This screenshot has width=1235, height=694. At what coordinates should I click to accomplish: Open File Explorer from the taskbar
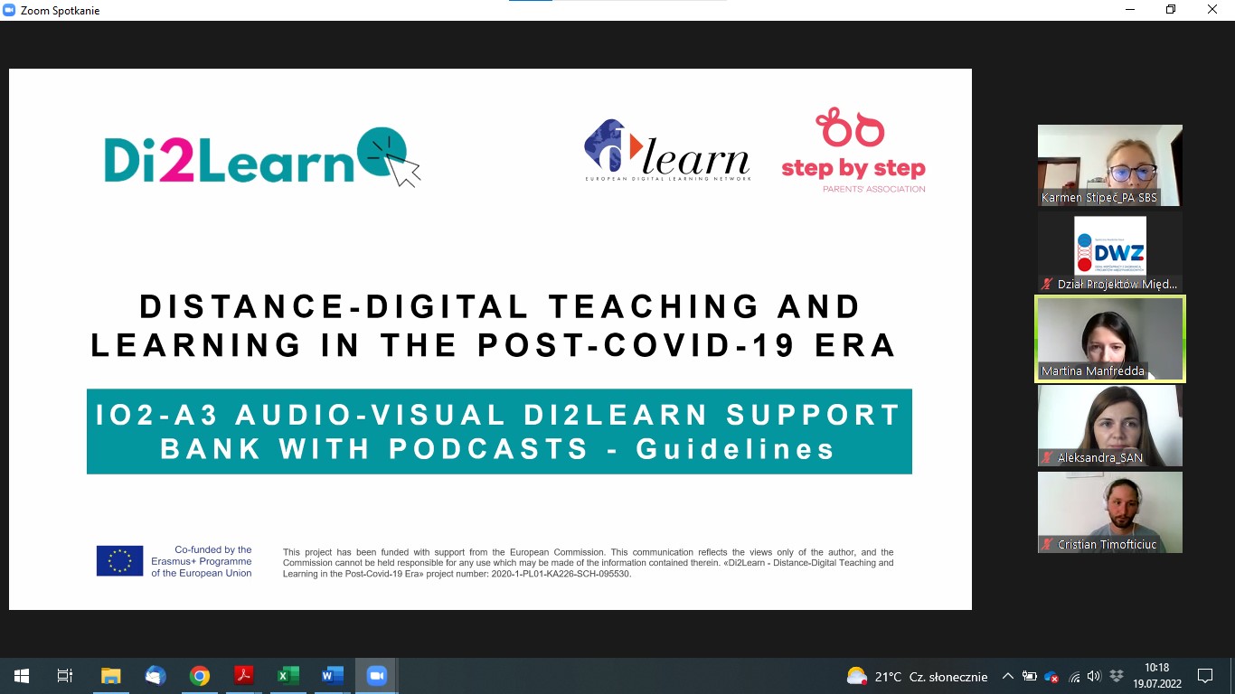coord(110,675)
